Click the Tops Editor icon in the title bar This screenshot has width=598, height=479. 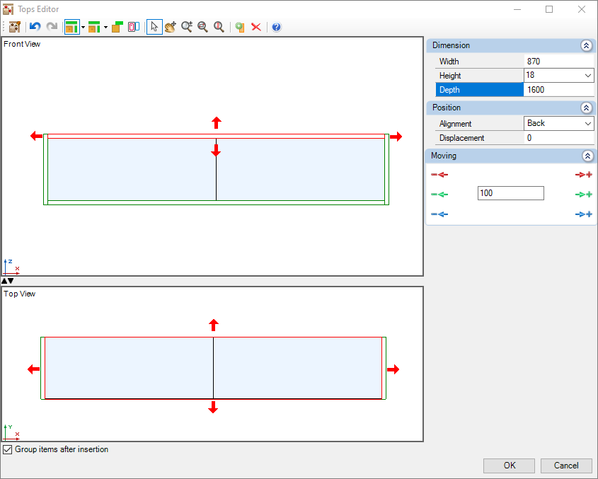[8, 9]
